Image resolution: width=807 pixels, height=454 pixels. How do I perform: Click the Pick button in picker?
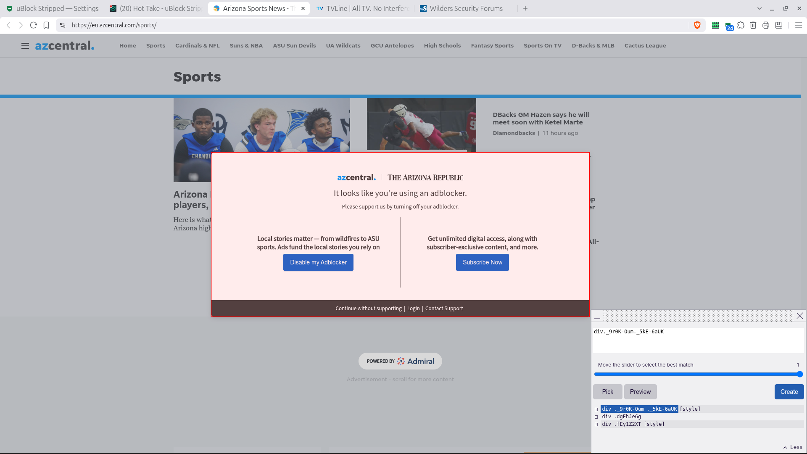[x=608, y=392]
